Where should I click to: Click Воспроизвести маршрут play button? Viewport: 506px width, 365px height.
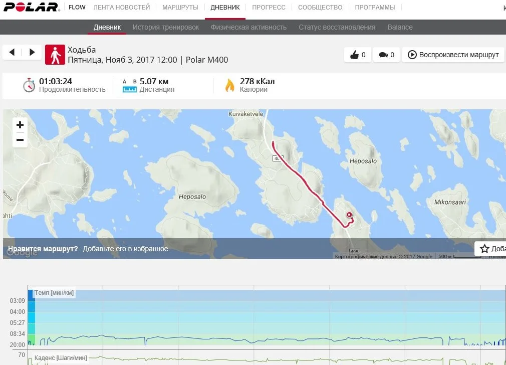pyautogui.click(x=453, y=55)
